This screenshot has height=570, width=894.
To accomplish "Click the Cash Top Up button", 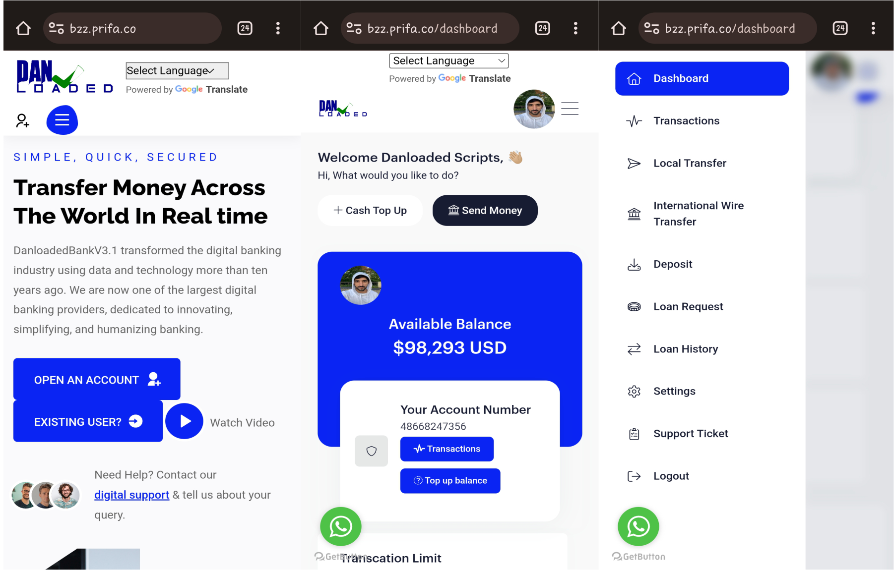I will [370, 211].
